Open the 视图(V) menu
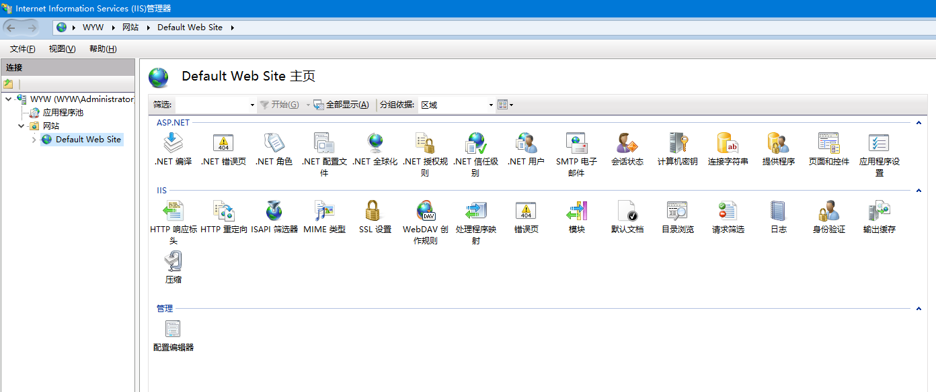Image resolution: width=936 pixels, height=392 pixels. [x=62, y=49]
